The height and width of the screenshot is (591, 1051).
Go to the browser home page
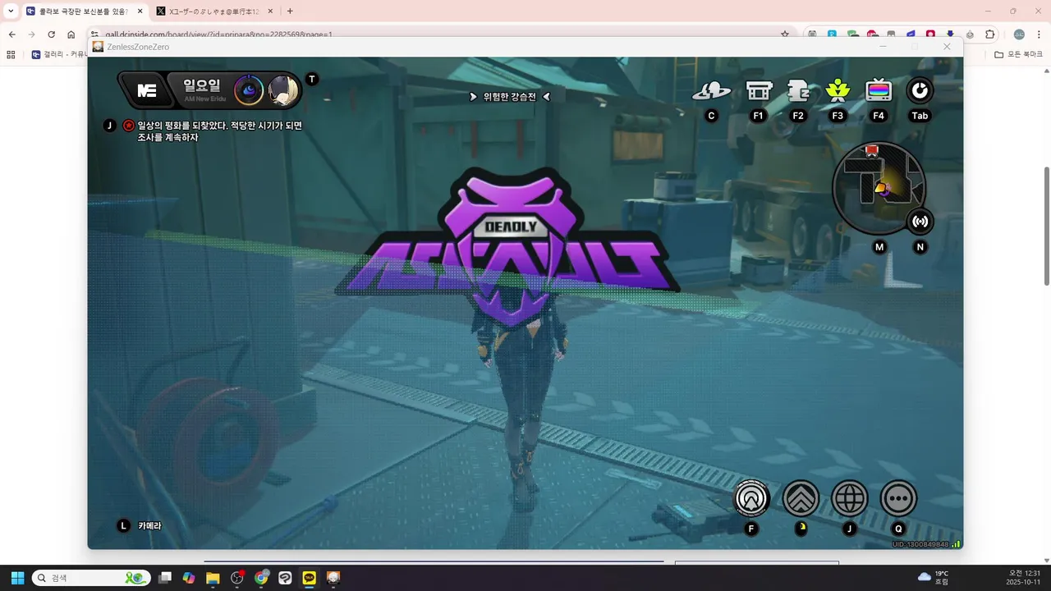click(71, 34)
